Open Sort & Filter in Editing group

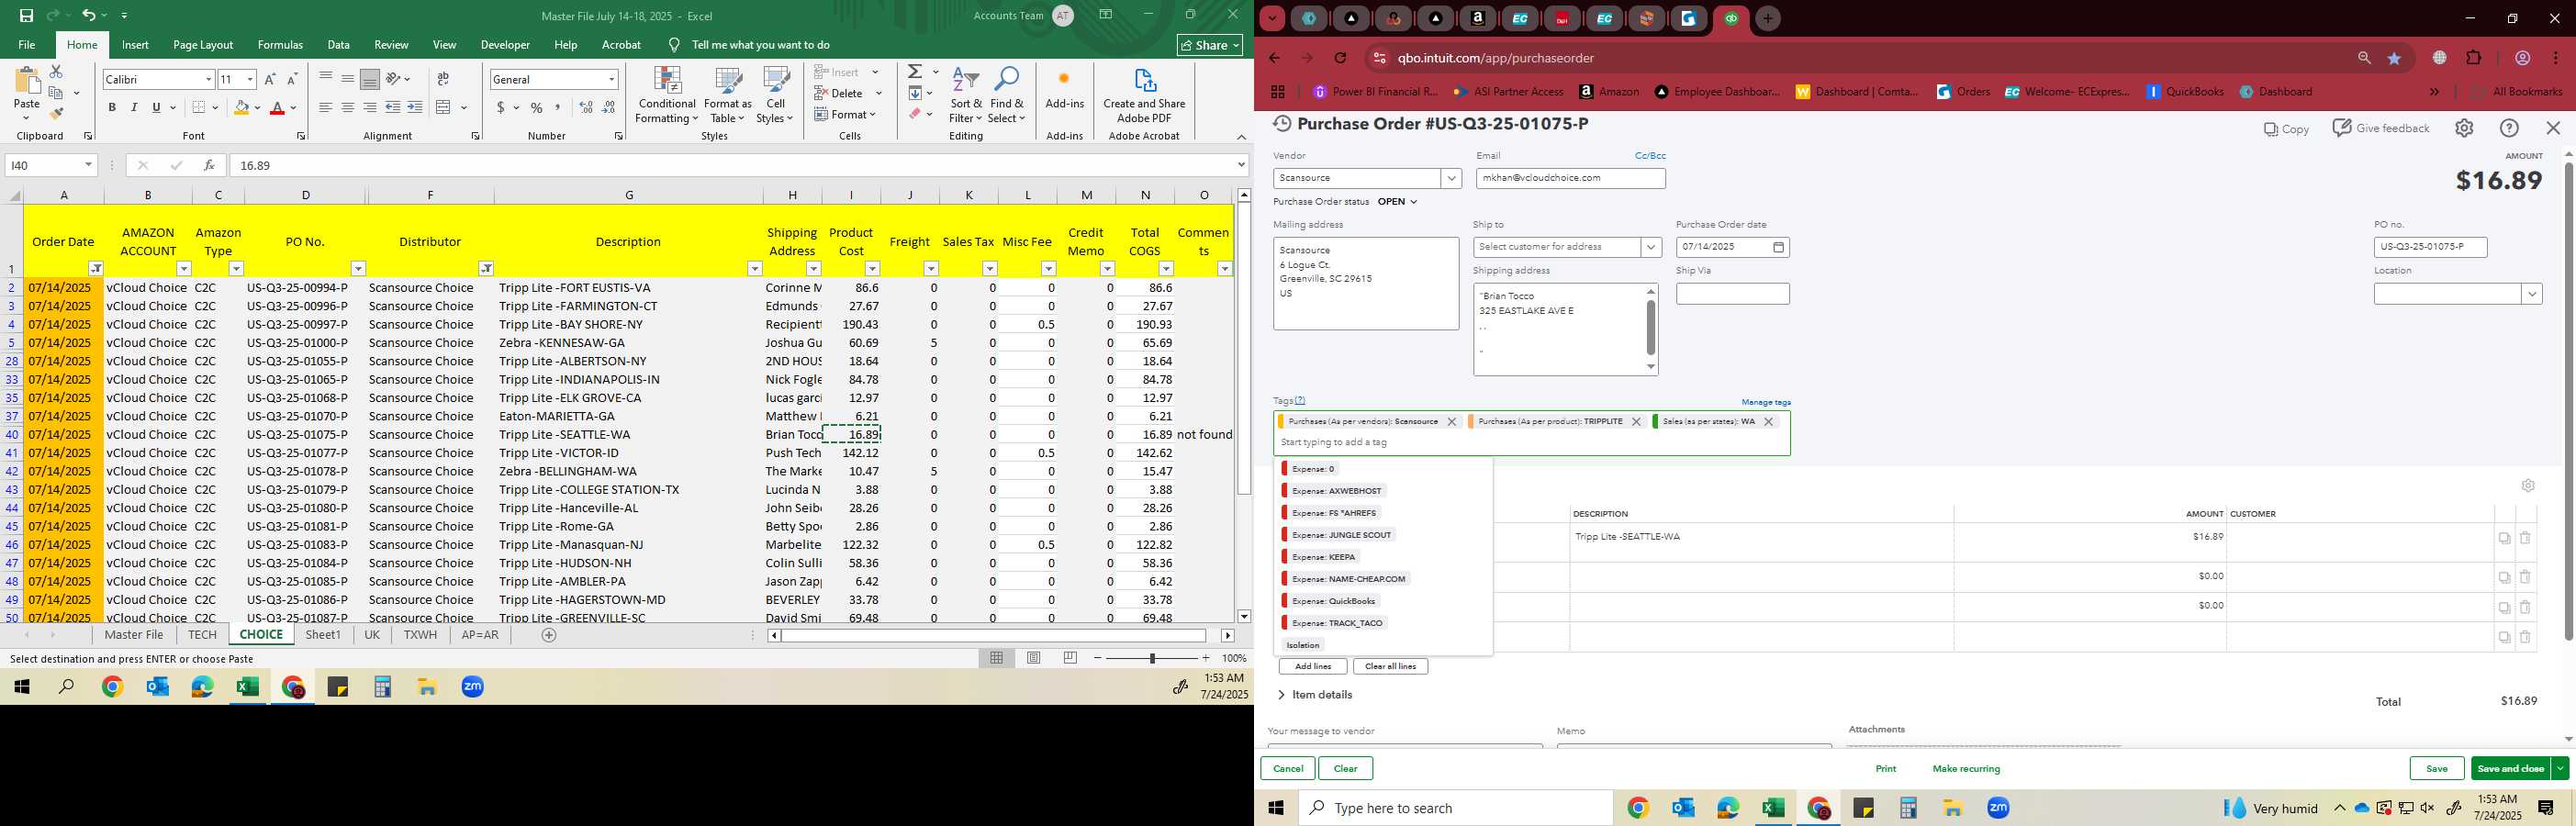966,96
